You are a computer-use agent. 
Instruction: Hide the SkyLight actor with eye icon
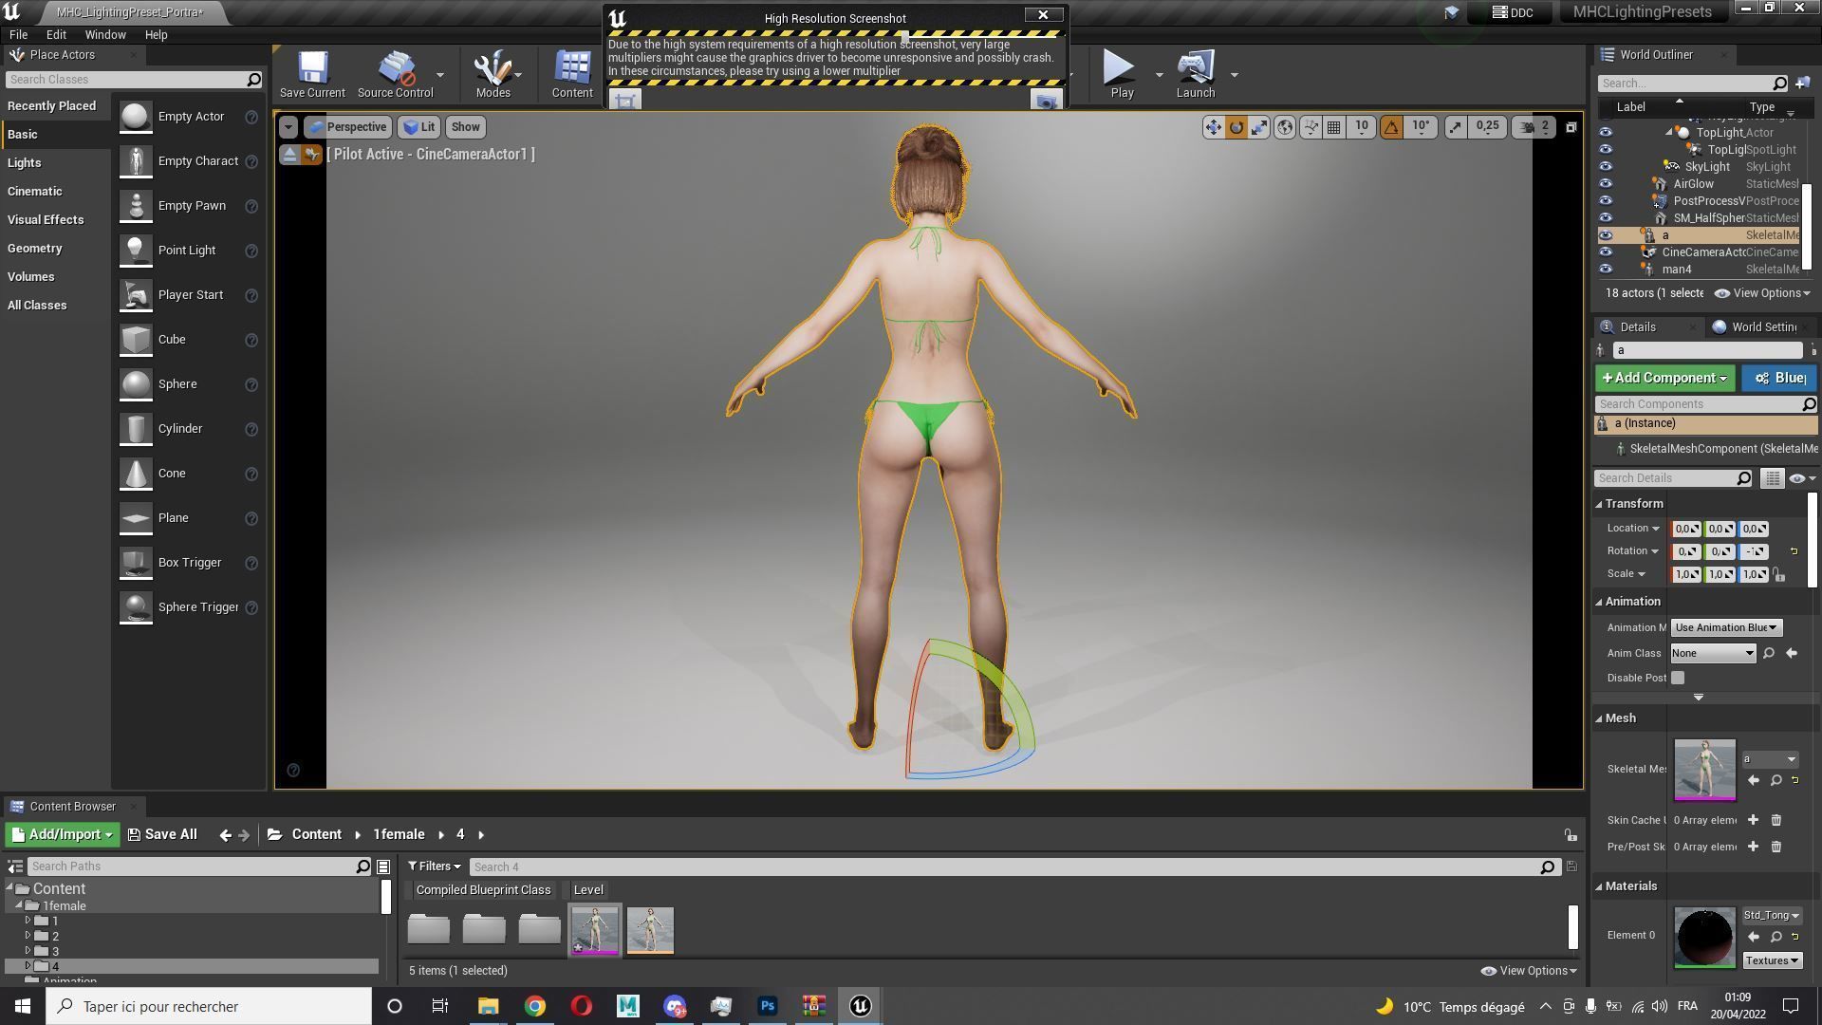[1606, 167]
